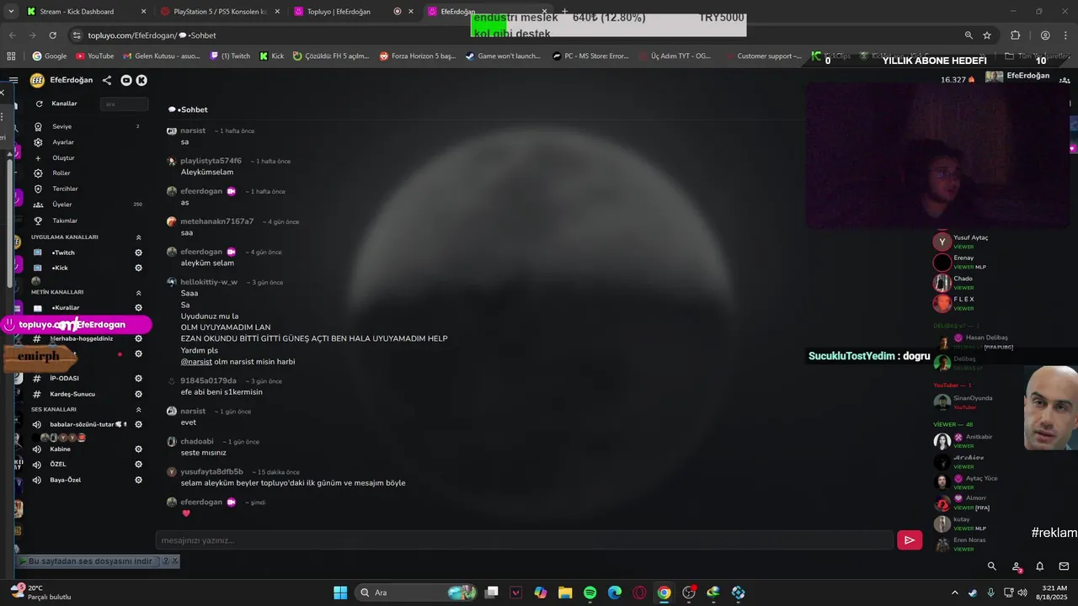Screen dimensions: 1078x606
Task: Join the Baya-Özel voice channel
Action: (66, 480)
